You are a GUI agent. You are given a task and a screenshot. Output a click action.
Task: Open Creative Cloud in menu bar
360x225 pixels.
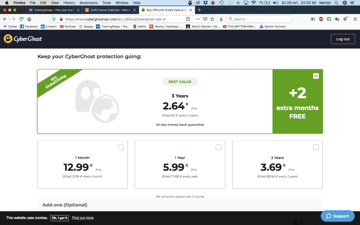[x=198, y=3]
